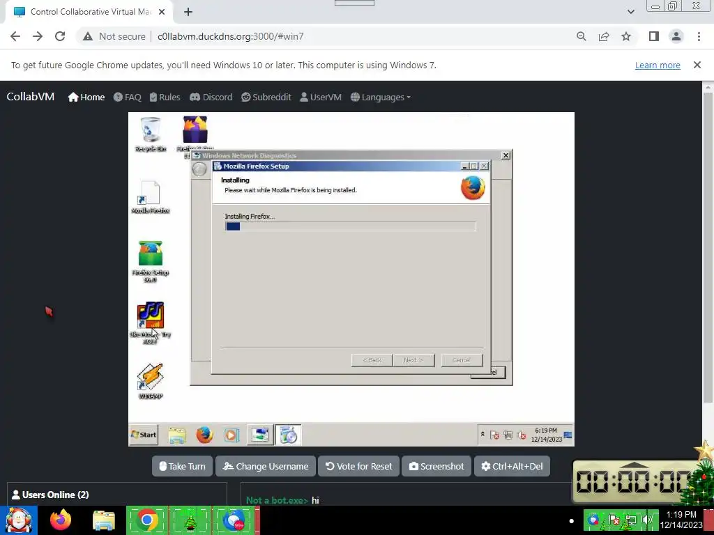Expand the tab search chevron
Screen dimensions: 714x535
coord(630,12)
